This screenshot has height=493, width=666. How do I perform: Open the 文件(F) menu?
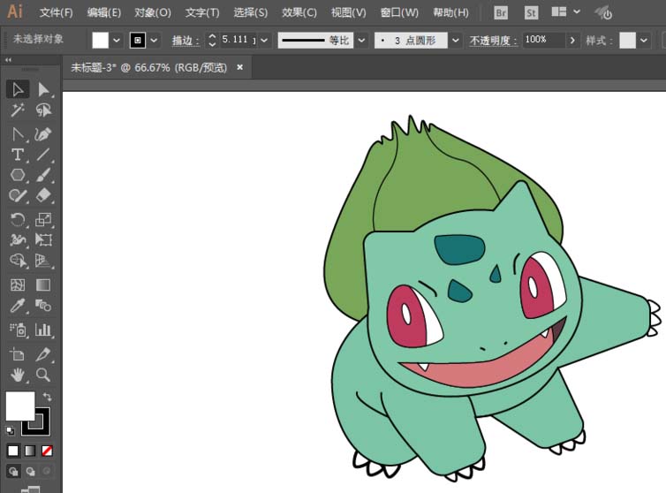click(57, 12)
